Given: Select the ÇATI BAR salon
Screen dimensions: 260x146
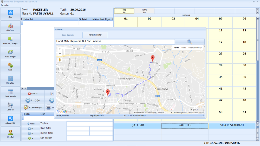Looking at the screenshot, I should [138, 125].
